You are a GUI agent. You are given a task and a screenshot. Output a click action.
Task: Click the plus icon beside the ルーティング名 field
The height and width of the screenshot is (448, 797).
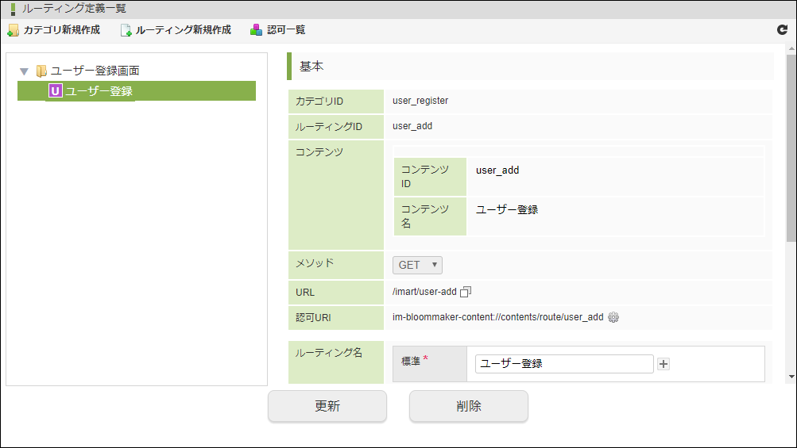pyautogui.click(x=664, y=364)
